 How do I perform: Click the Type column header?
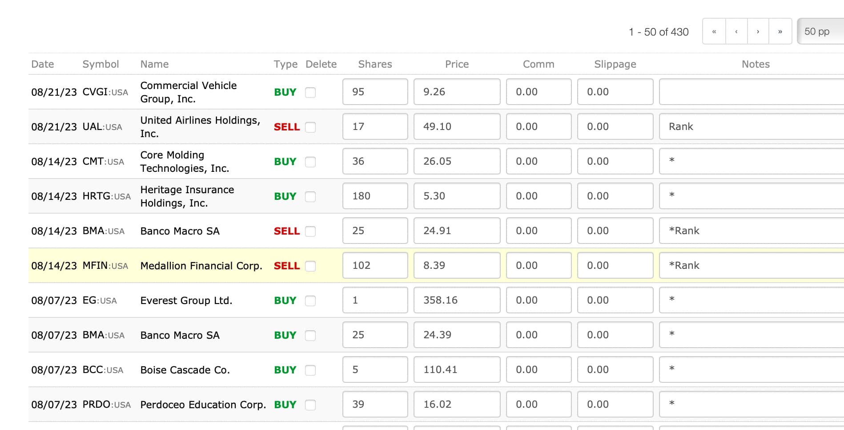285,64
